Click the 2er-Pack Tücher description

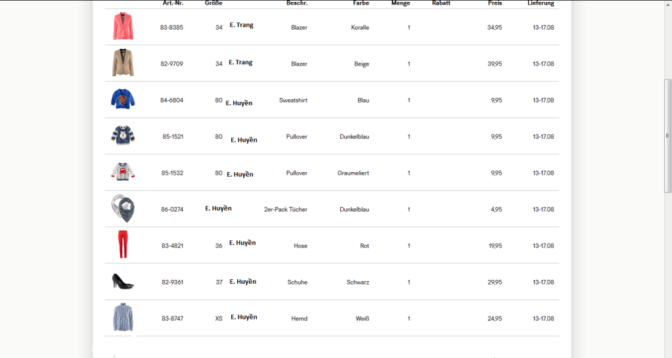pyautogui.click(x=285, y=210)
